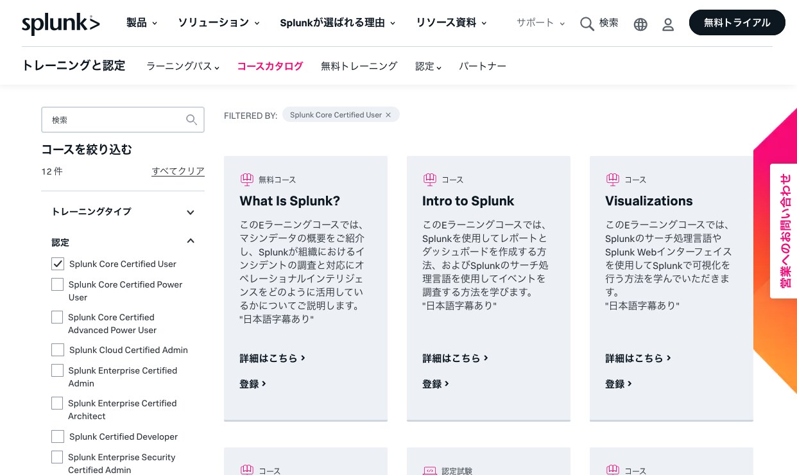Open the ソリューション dropdown menu
The height and width of the screenshot is (475, 797).
click(x=219, y=23)
